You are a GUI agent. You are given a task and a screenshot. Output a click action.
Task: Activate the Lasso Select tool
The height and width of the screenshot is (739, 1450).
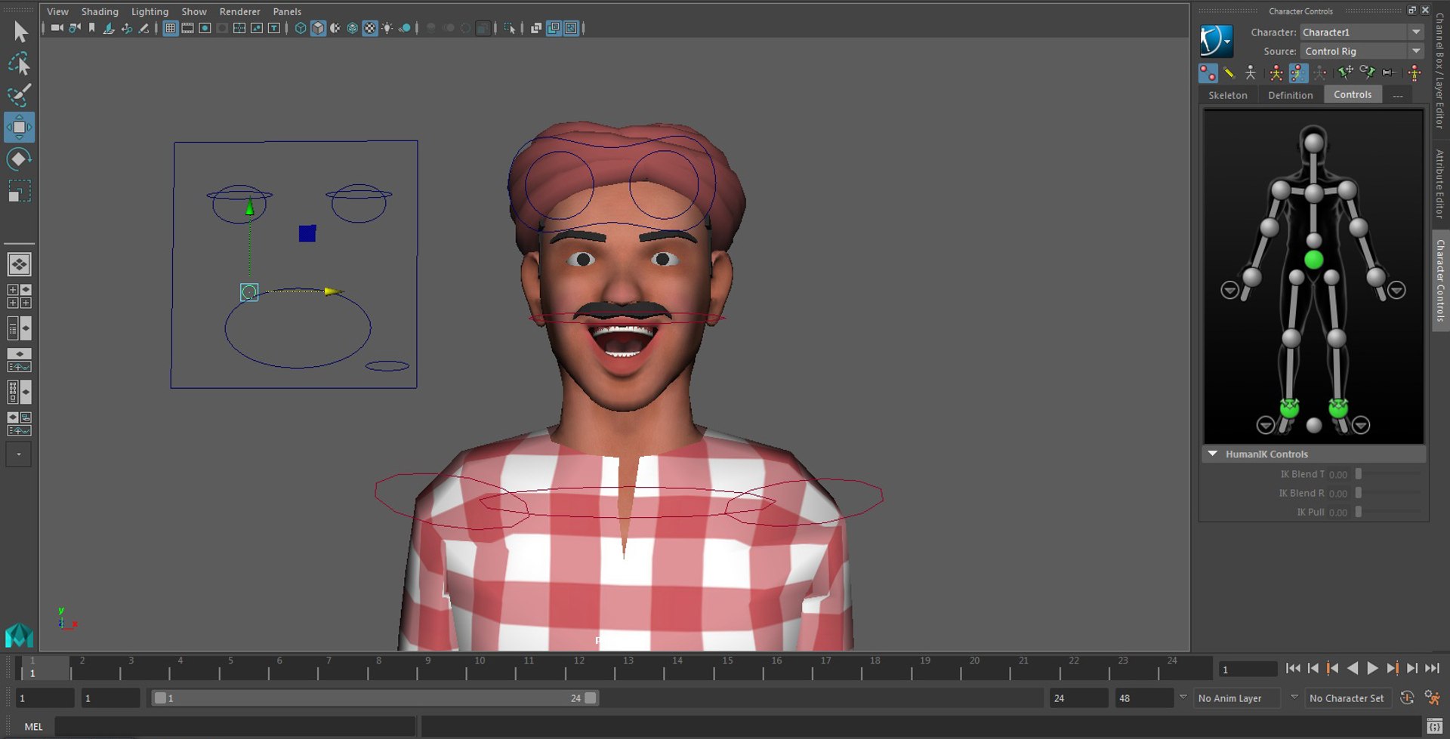pos(20,63)
